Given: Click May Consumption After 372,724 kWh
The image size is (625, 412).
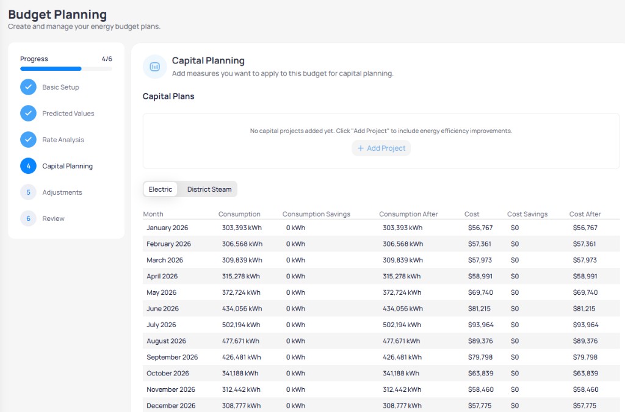Looking at the screenshot, I should coord(402,292).
